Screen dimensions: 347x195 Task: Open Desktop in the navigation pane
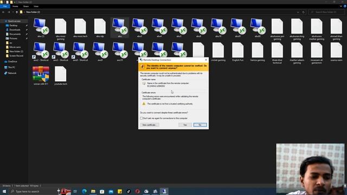click(x=13, y=25)
